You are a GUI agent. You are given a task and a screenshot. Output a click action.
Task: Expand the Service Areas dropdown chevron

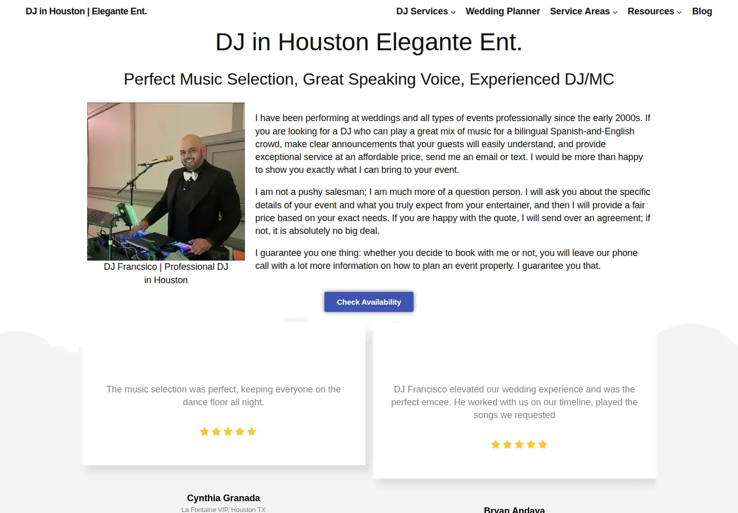[x=615, y=12]
